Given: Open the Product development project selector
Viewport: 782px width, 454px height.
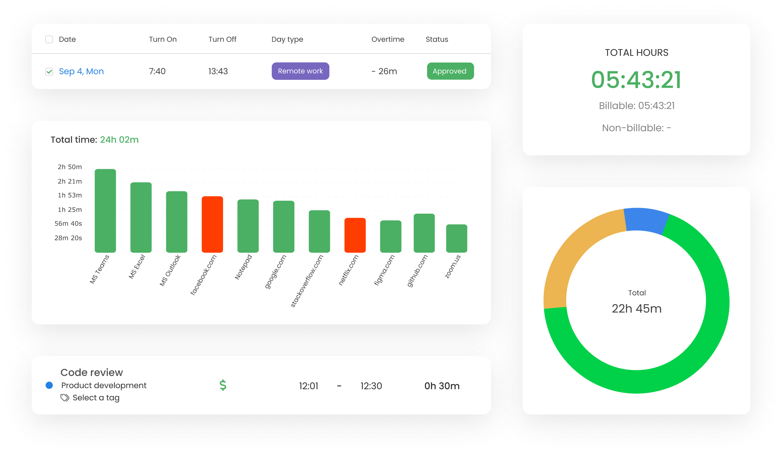Looking at the screenshot, I should pos(104,385).
